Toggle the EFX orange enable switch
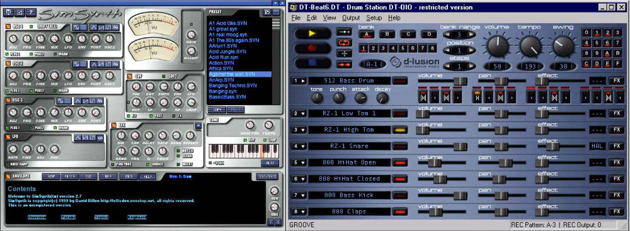 click(x=113, y=125)
